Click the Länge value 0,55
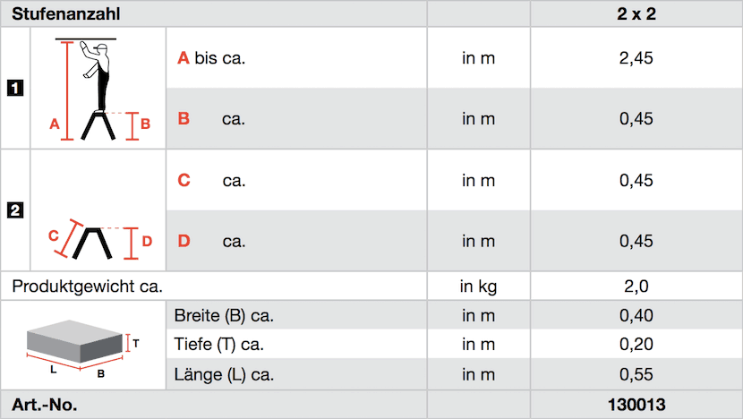Screen dimensions: 743x419 point(636,374)
